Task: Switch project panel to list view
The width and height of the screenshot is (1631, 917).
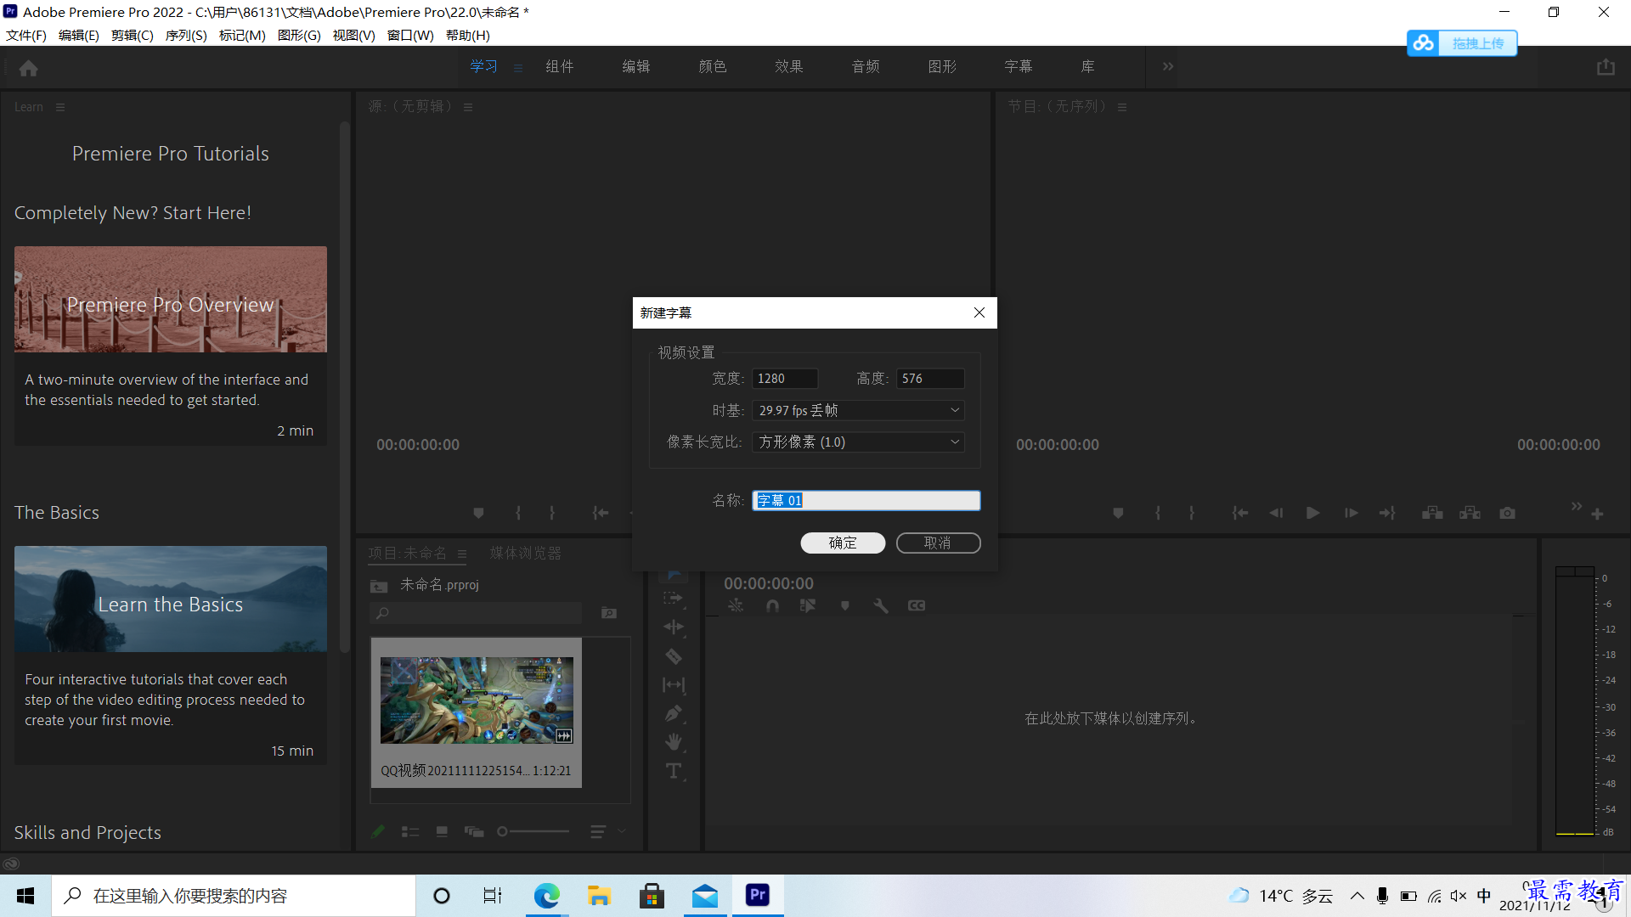Action: coord(410,831)
